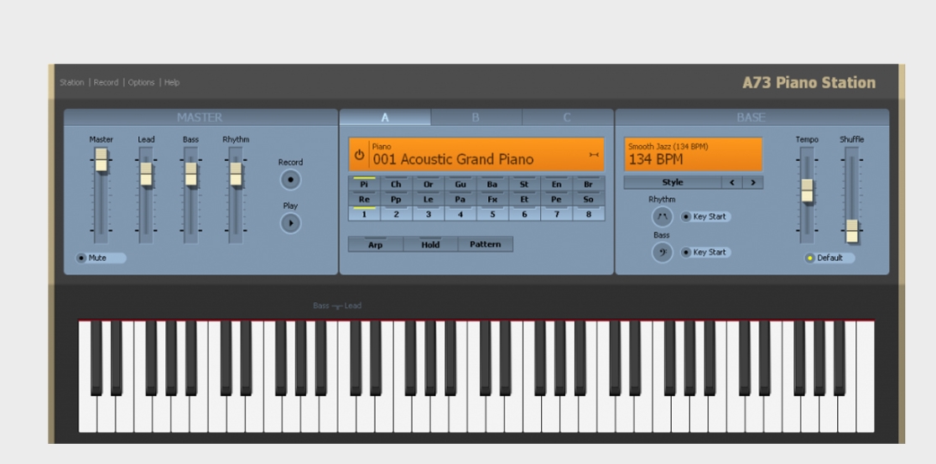Image resolution: width=936 pixels, height=464 pixels.
Task: Select the Le instrument category
Action: pyautogui.click(x=428, y=199)
